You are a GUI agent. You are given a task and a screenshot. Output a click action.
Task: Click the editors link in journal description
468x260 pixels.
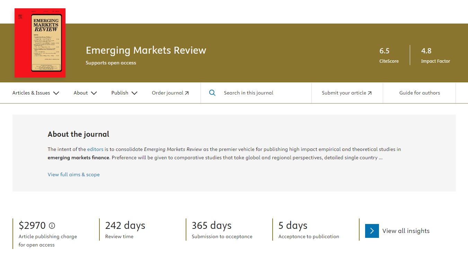[95, 149]
